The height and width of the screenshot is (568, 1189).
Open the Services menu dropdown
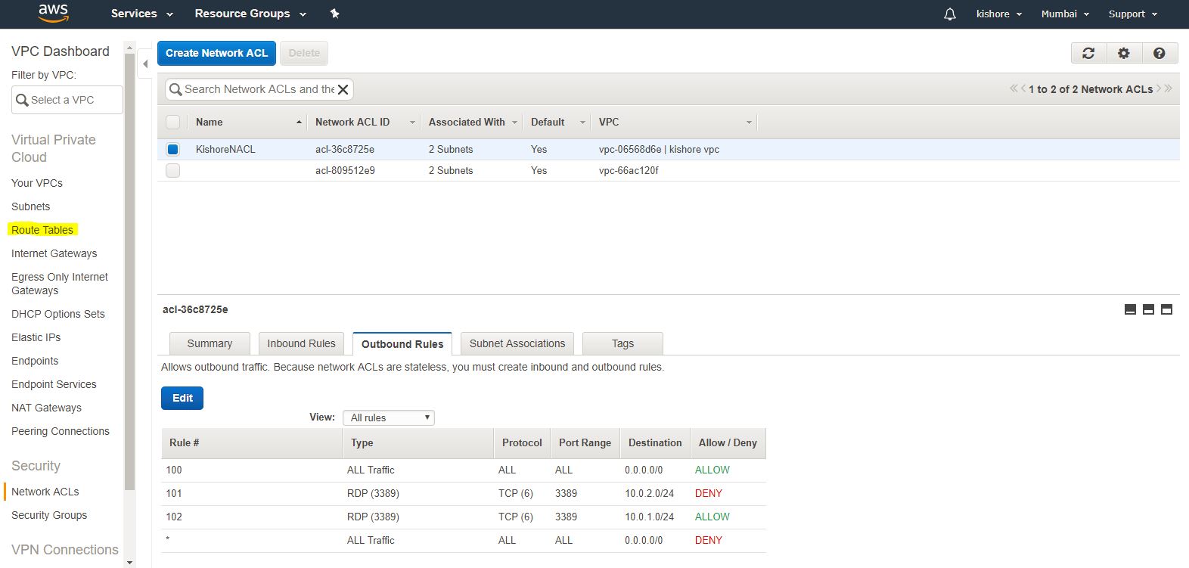(141, 14)
